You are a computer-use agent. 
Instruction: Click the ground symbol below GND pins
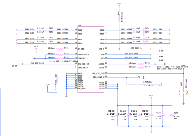point(66,96)
